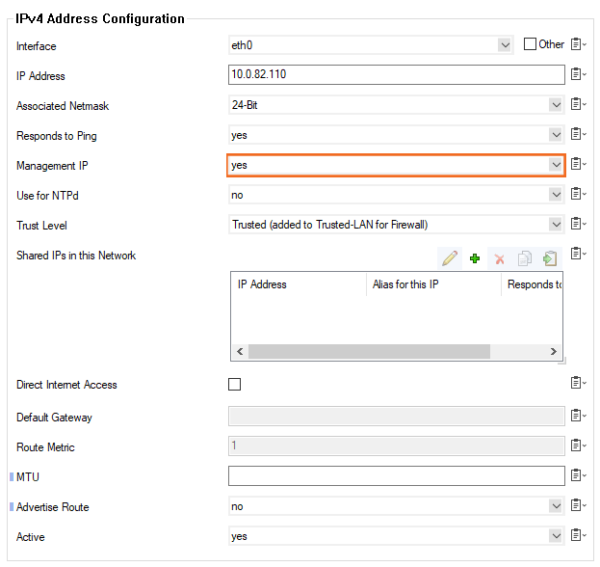
Task: Open clipboard menu icon for Advertise Route row
Action: (x=578, y=505)
